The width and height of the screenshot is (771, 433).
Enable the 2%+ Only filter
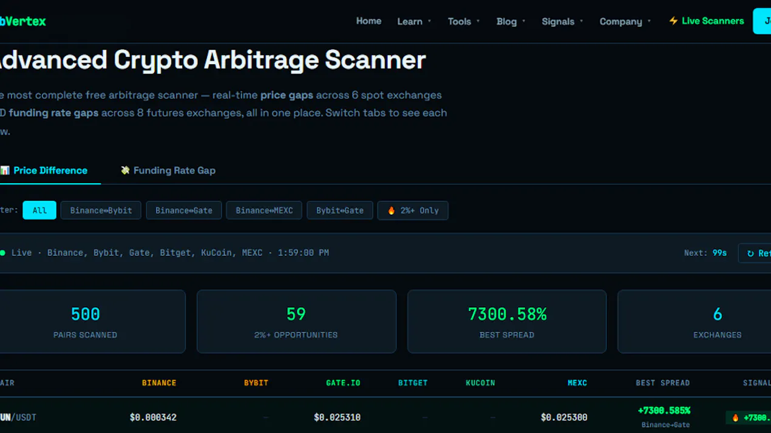pyautogui.click(x=413, y=210)
